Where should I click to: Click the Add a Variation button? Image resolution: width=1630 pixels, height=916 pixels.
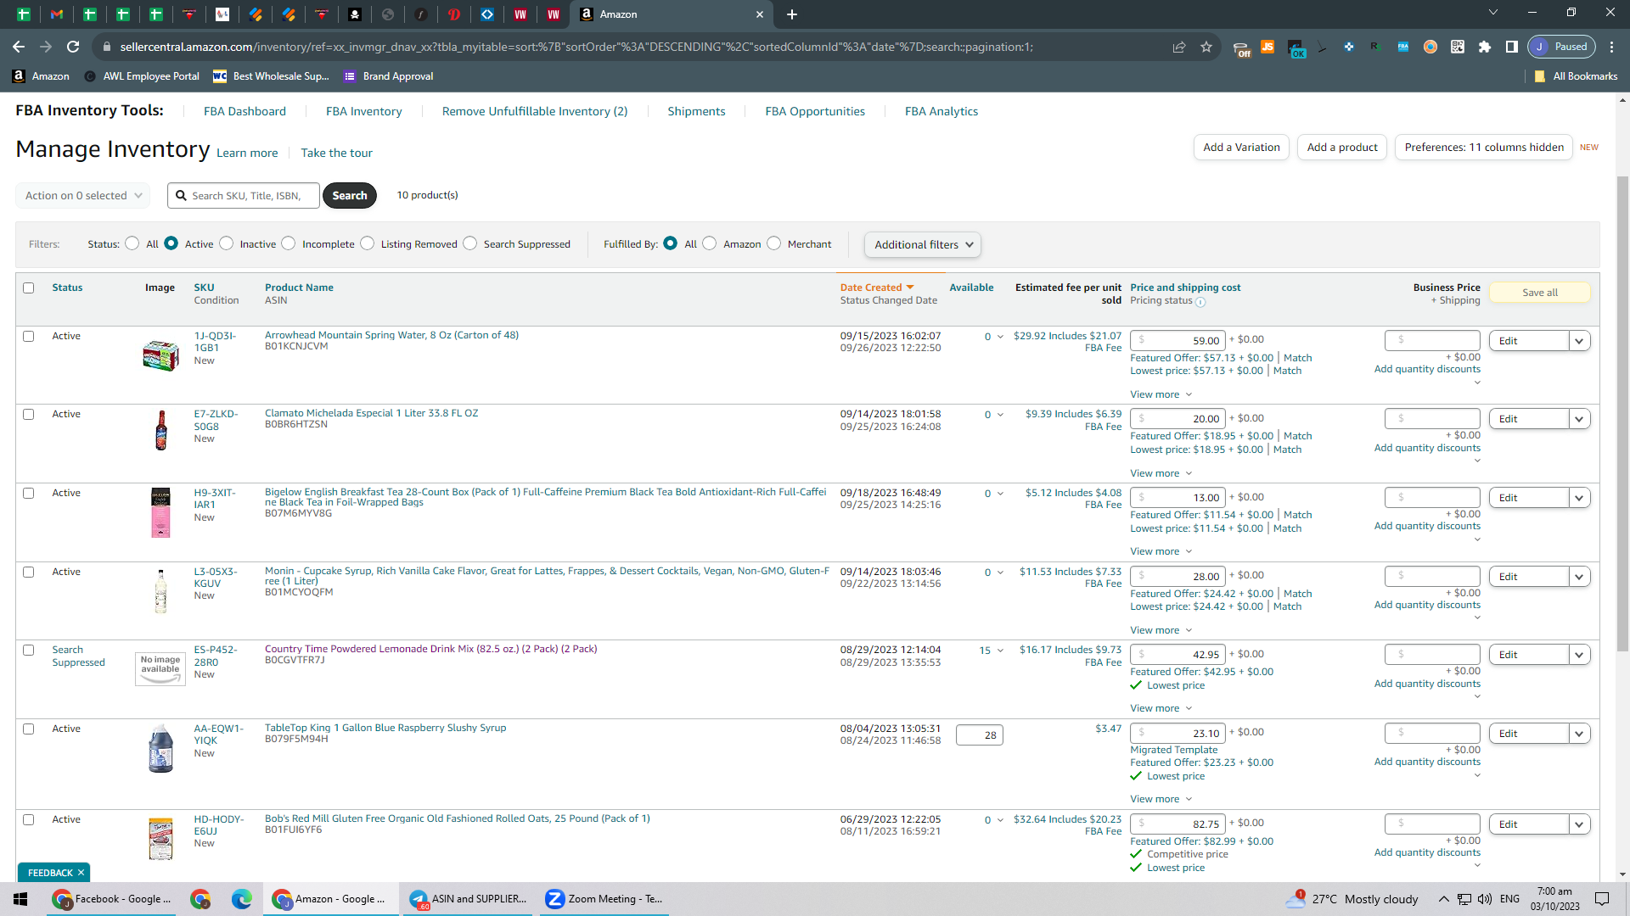[x=1241, y=147]
